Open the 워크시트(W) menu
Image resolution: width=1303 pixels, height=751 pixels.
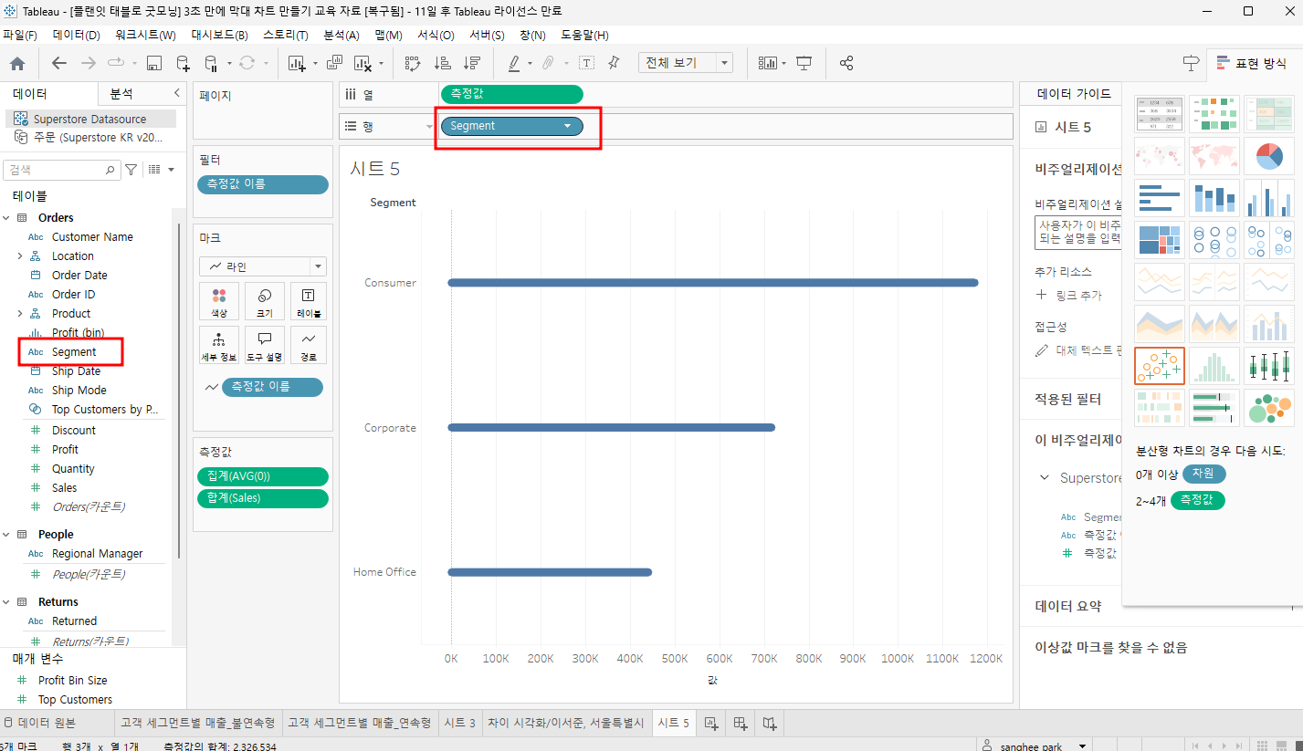pyautogui.click(x=145, y=35)
